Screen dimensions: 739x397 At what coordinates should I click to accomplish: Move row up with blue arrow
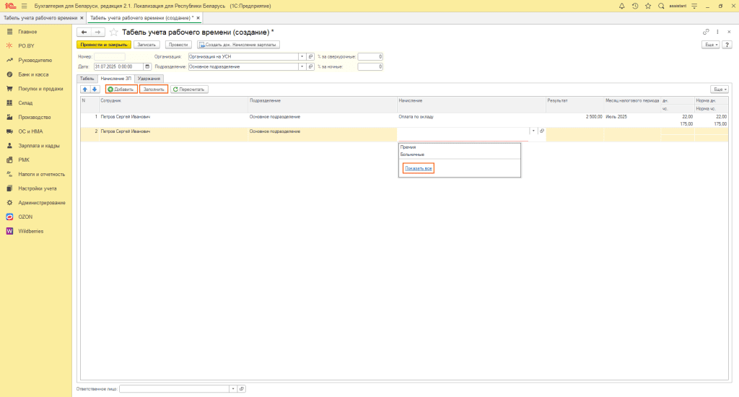click(85, 89)
